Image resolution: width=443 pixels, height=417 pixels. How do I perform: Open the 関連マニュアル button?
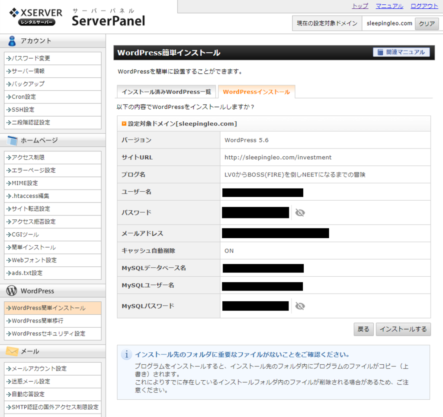point(401,52)
